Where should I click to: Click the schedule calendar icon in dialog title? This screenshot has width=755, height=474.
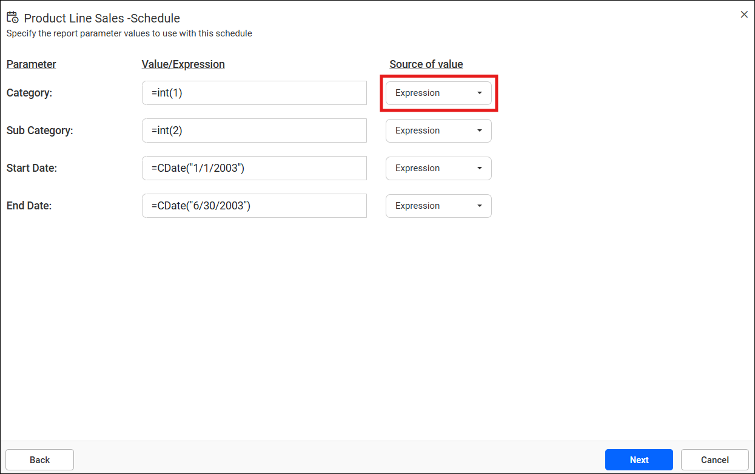point(12,17)
